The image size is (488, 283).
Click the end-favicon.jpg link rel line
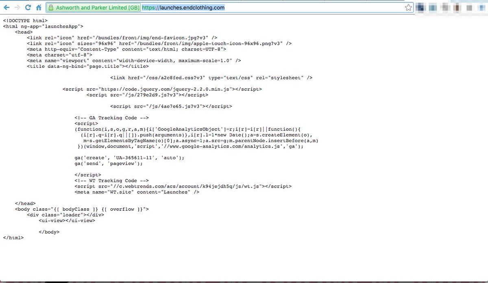[x=122, y=38]
